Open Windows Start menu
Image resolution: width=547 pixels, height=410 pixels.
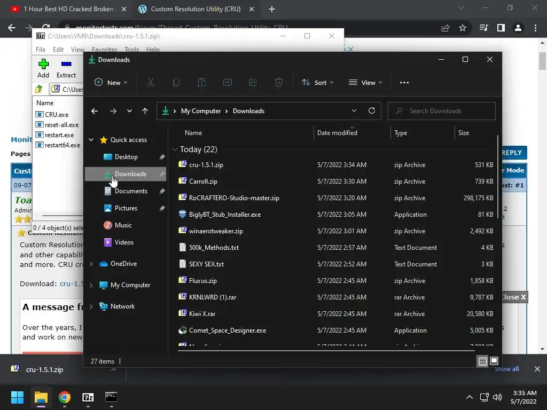[x=17, y=397]
